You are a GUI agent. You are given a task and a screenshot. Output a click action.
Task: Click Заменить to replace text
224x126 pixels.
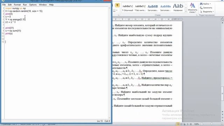[206, 8]
